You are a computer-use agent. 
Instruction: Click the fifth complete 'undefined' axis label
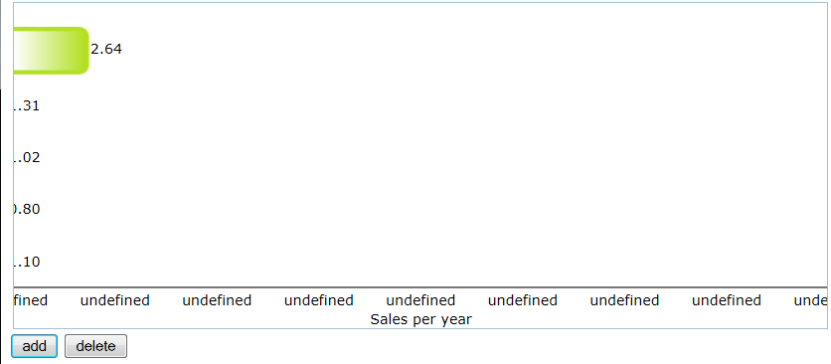click(x=523, y=300)
